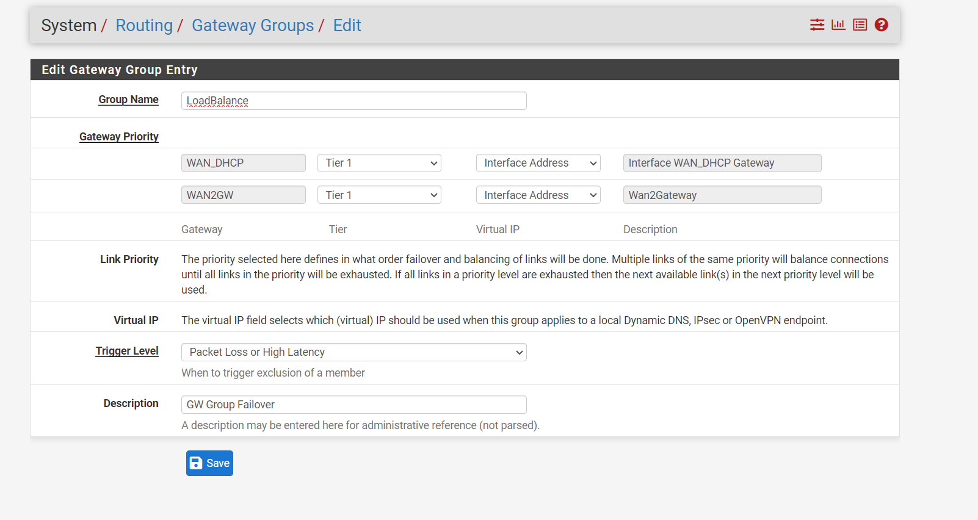Image resolution: width=978 pixels, height=520 pixels.
Task: Click the Link Priority label
Action: (x=129, y=259)
